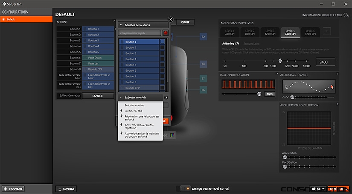Select Bascule CPP in the popup list
Image resolution: width=352 pixels, height=194 pixels.
tap(139, 88)
